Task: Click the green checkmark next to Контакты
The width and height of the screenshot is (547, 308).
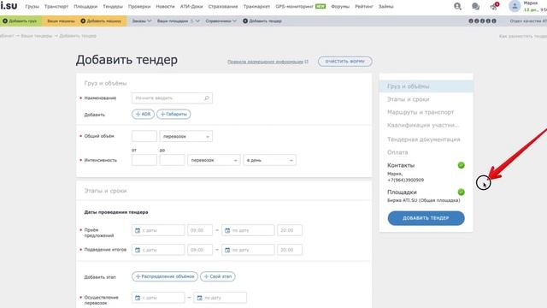Action: coord(461,165)
